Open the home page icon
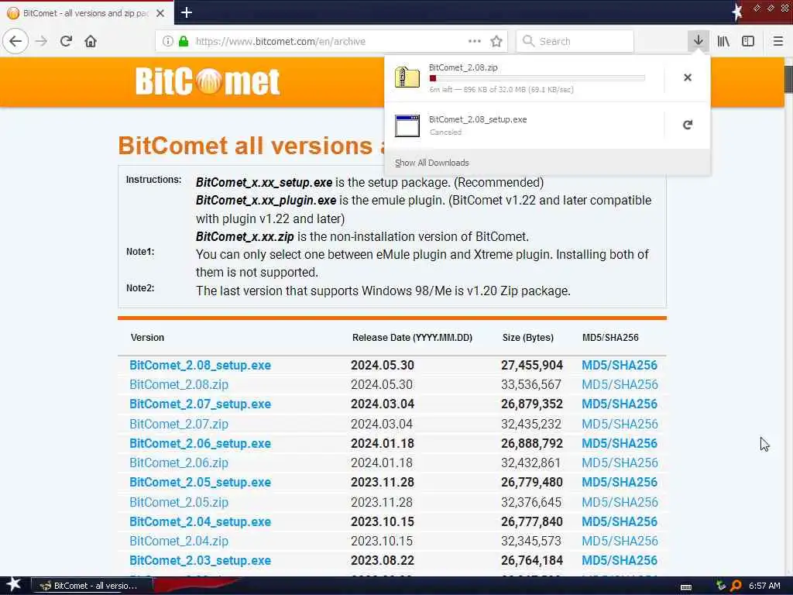This screenshot has width=793, height=595. coord(91,41)
